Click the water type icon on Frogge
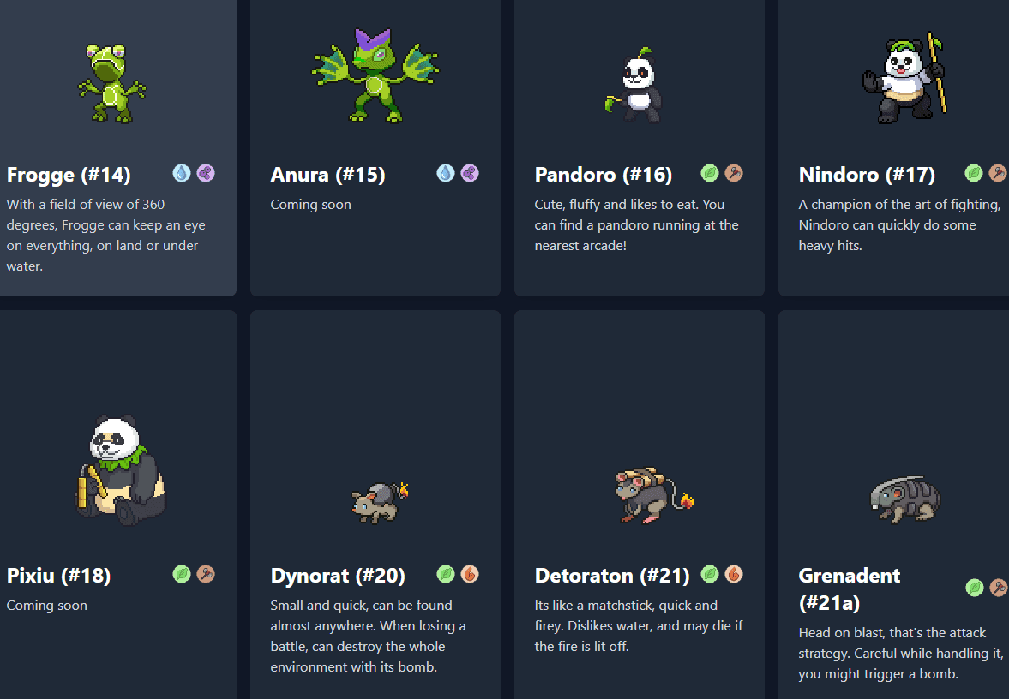 tap(181, 173)
